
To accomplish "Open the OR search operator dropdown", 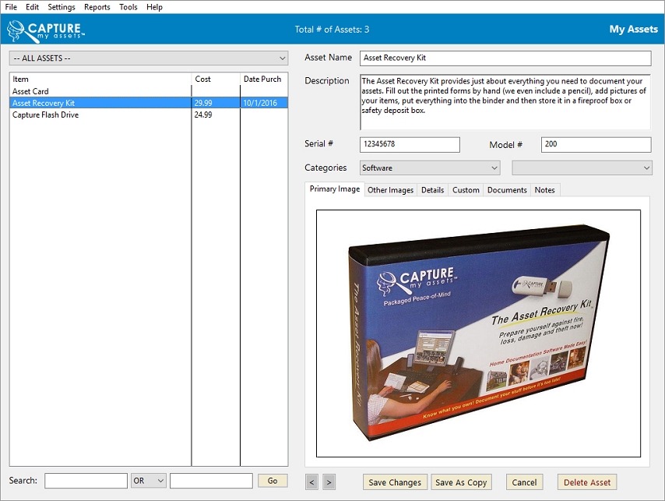I will coord(149,481).
